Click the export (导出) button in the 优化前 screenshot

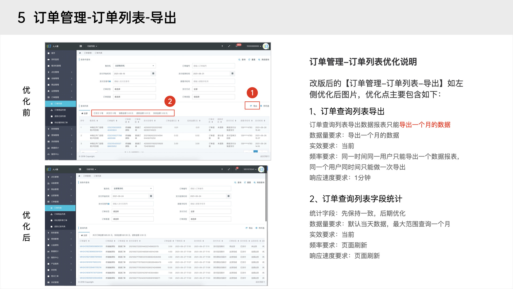coord(253,106)
